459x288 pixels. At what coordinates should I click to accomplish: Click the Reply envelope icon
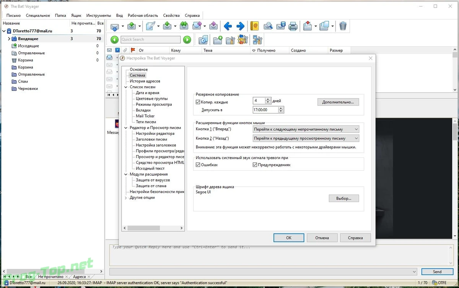(x=167, y=26)
